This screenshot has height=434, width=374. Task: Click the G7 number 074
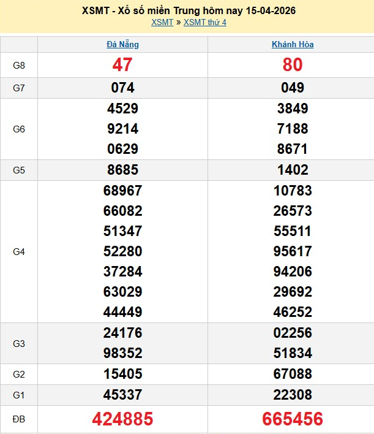tap(122, 88)
